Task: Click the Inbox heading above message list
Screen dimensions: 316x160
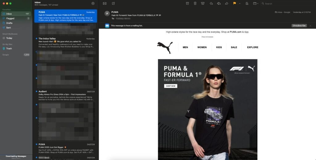Action: tap(37, 2)
